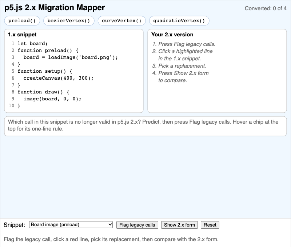Viewport: 291px width, 248px height.
Task: Click the Reset button
Action: click(x=210, y=225)
